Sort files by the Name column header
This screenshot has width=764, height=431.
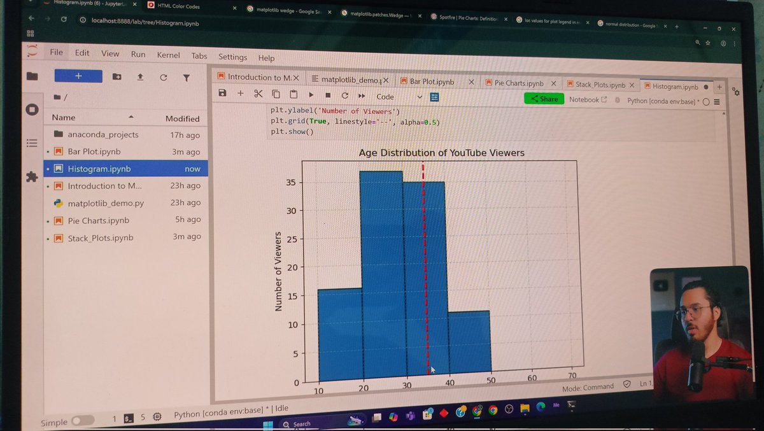tap(64, 117)
